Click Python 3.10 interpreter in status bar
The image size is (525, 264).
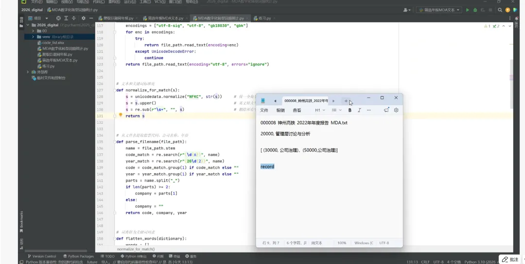(480, 262)
